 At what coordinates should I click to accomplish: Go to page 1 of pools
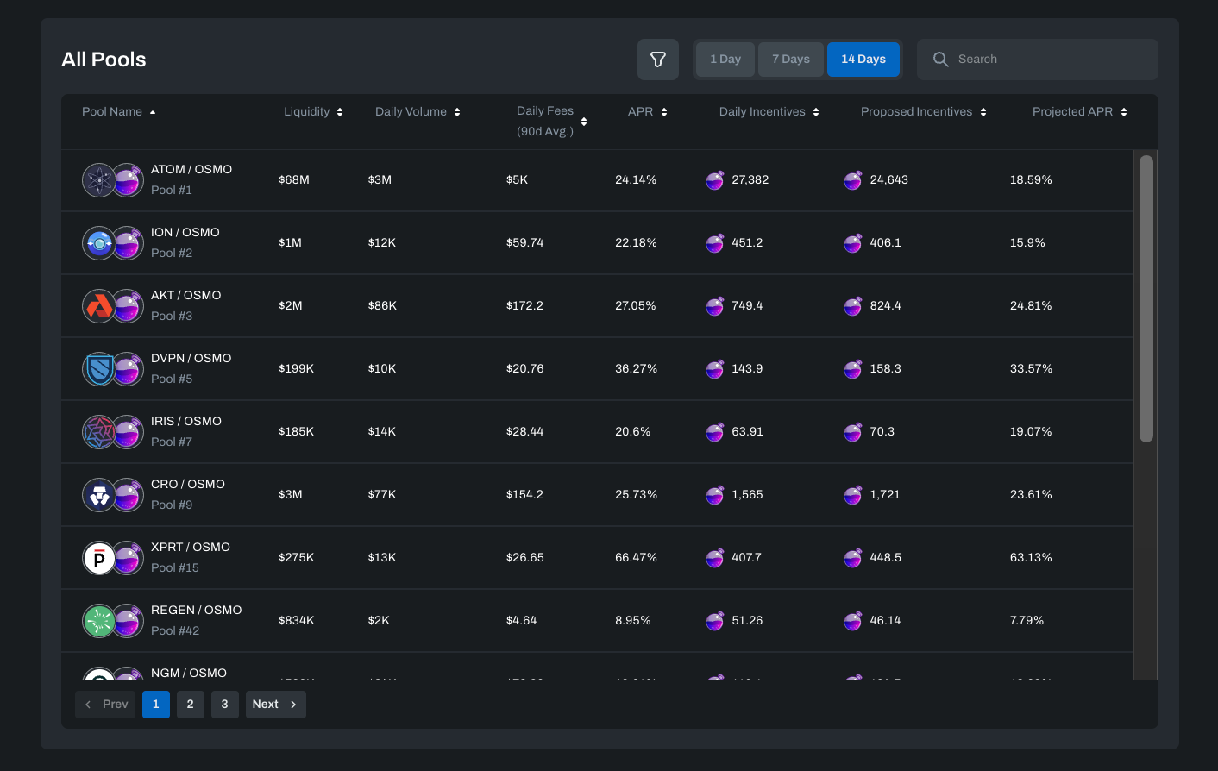(156, 705)
